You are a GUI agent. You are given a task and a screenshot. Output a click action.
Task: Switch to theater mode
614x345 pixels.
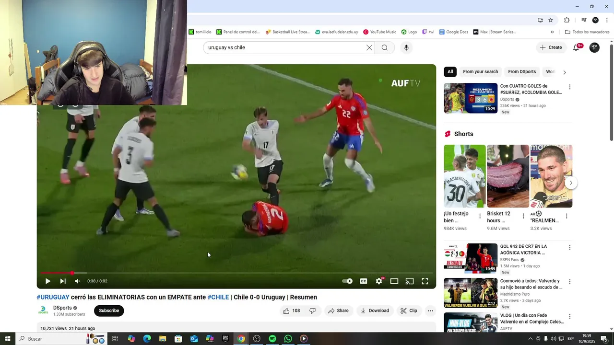[x=394, y=281]
